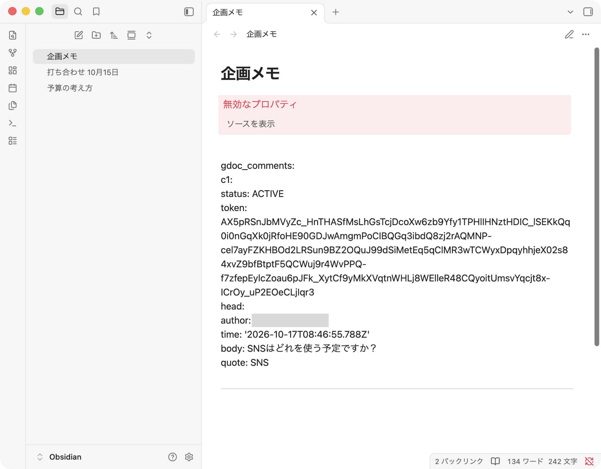The height and width of the screenshot is (469, 601).
Task: Create a new note with pencil icon
Action: click(x=79, y=35)
